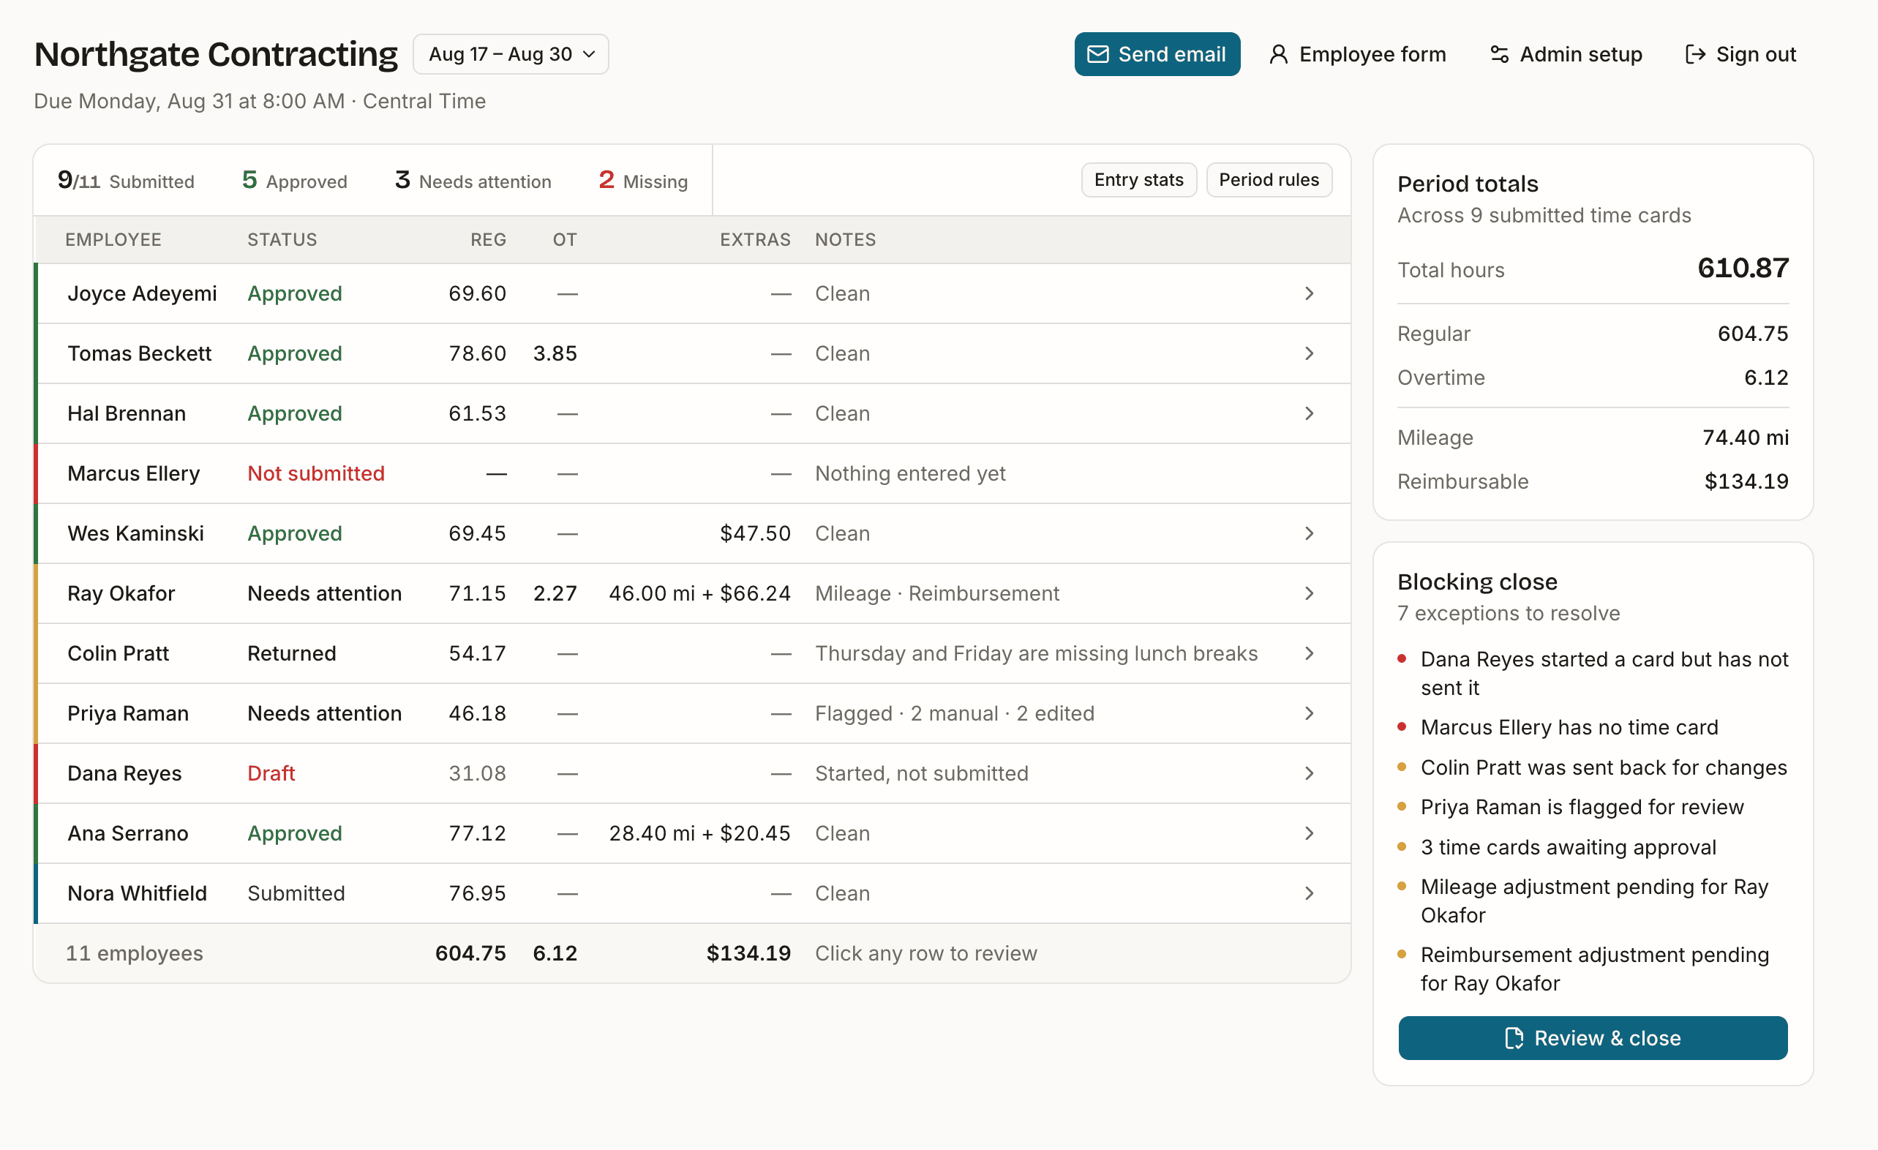Click the Total hours value 610.87
The image size is (1878, 1150).
click(x=1743, y=268)
